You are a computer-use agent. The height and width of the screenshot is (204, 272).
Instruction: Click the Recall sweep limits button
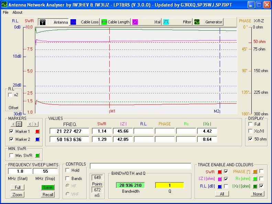coord(48,195)
